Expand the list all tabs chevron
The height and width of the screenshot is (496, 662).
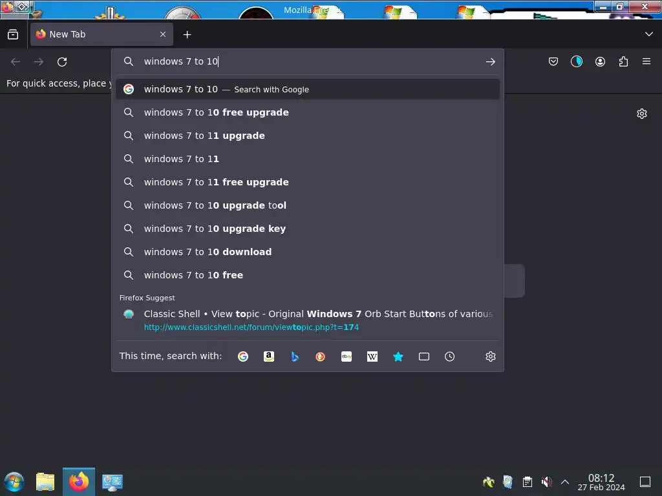[x=649, y=34]
